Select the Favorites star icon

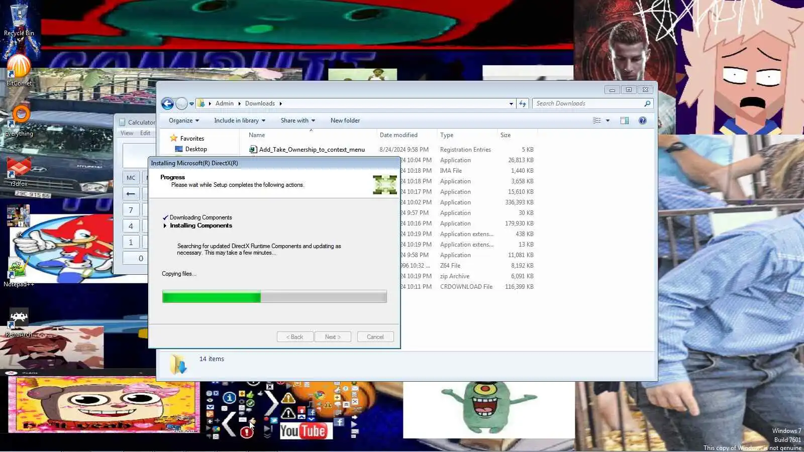(x=174, y=138)
